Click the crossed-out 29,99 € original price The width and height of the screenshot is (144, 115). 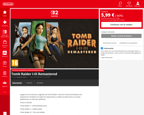point(105,12)
